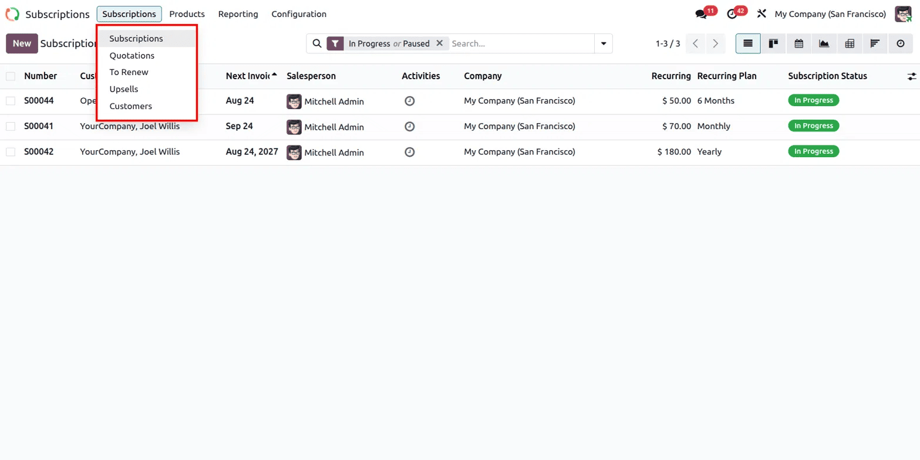Choose Customers from the dropdown
This screenshot has width=920, height=460.
point(147,106)
